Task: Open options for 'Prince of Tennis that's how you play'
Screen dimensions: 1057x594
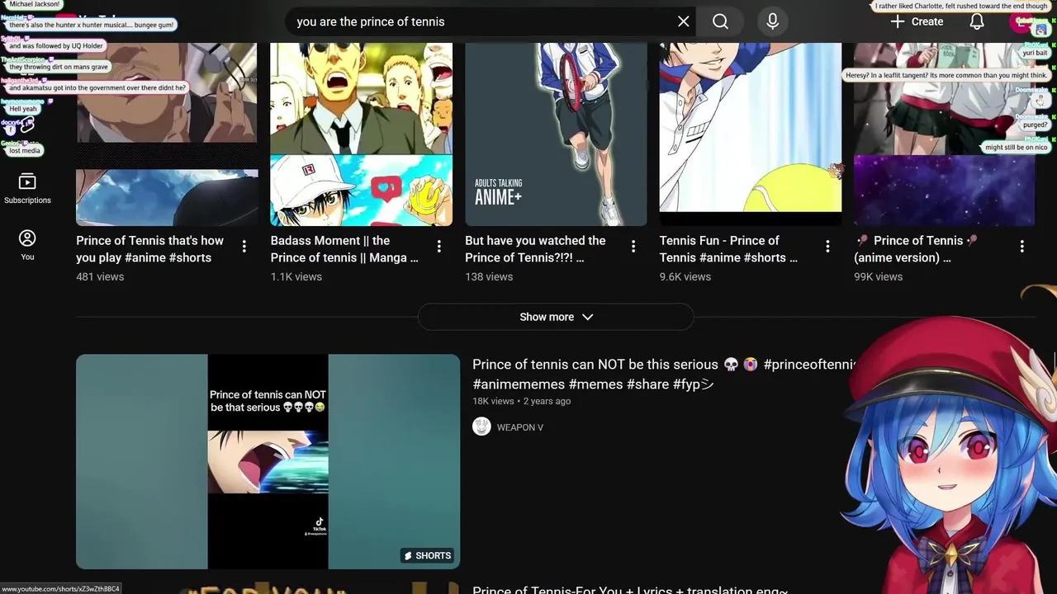Action: point(244,246)
